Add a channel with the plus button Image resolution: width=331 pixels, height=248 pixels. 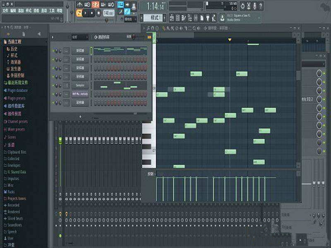click(x=80, y=117)
